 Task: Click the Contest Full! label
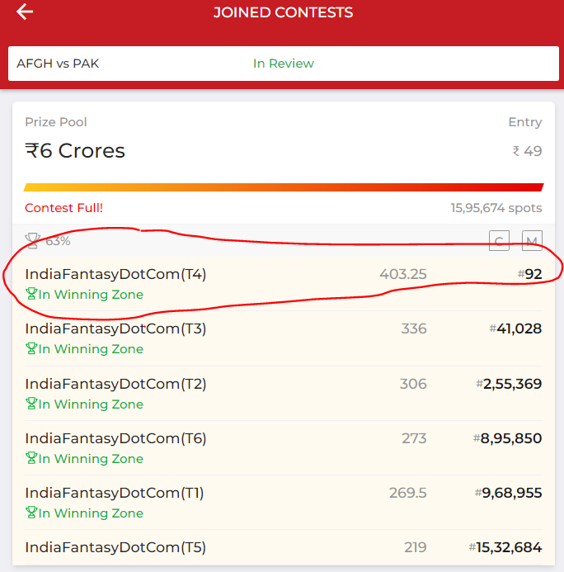tap(63, 208)
